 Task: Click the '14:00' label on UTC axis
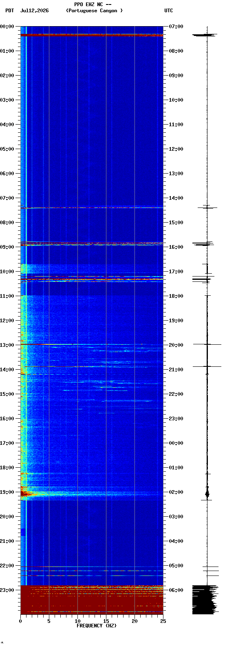(176, 198)
